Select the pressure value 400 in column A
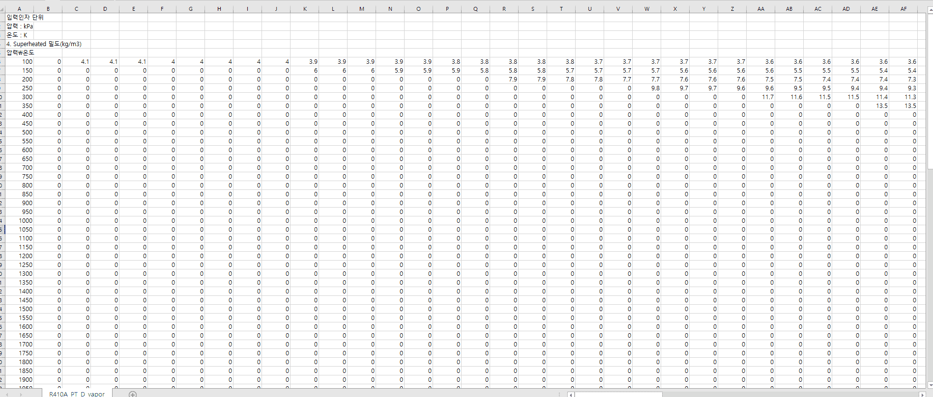This screenshot has height=397, width=933. [19, 114]
